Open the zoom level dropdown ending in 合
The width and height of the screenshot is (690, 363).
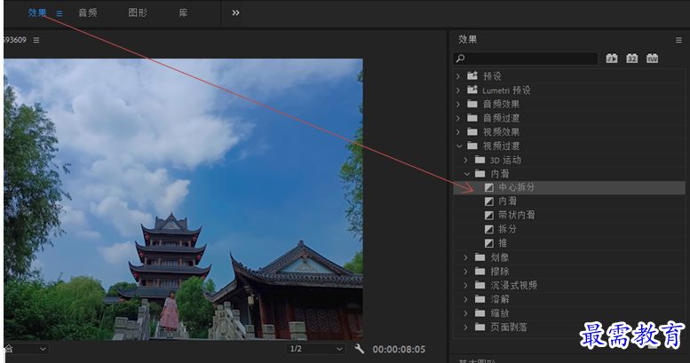27,349
